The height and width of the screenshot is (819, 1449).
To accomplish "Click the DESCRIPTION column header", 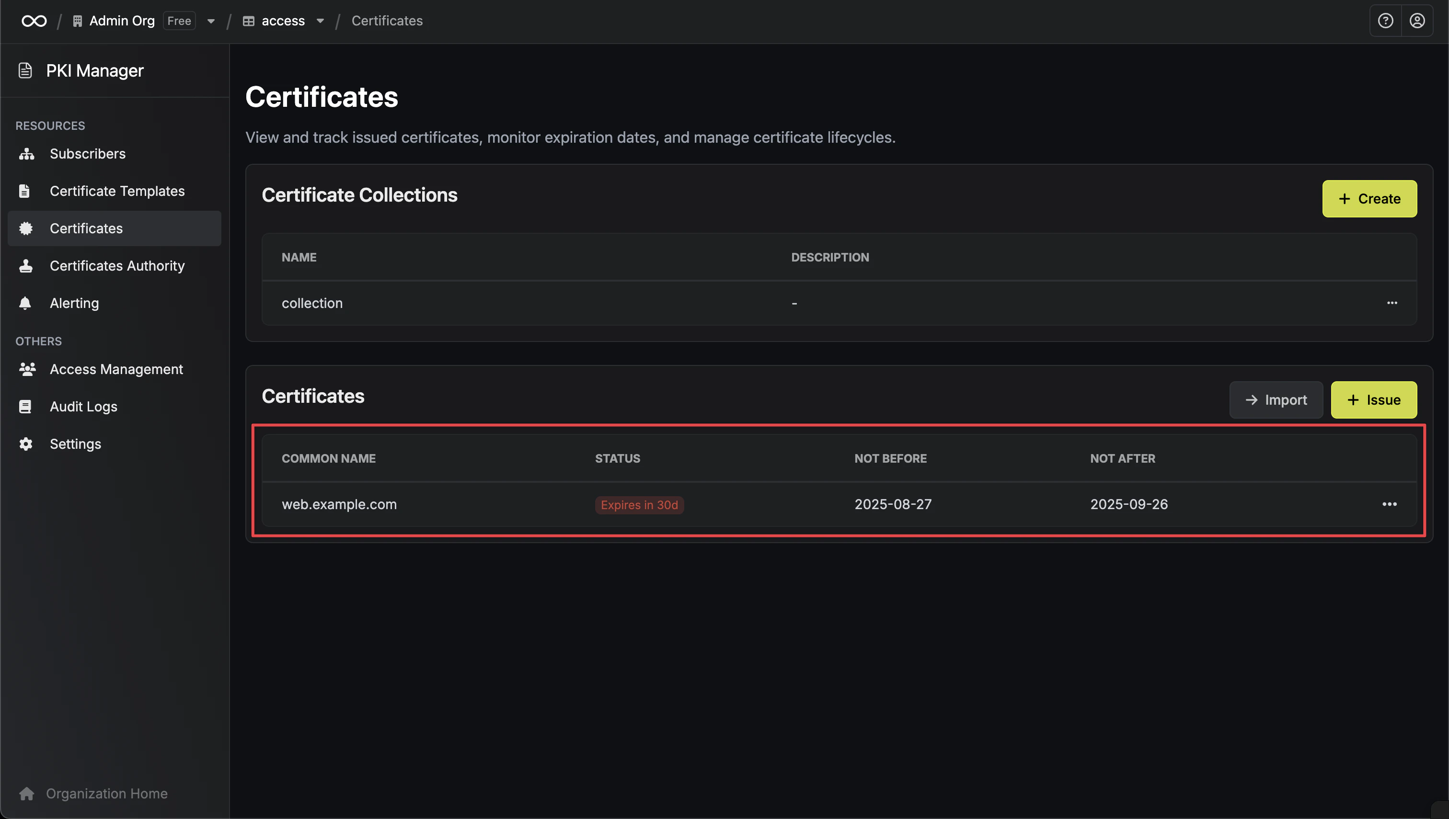I will pos(830,257).
